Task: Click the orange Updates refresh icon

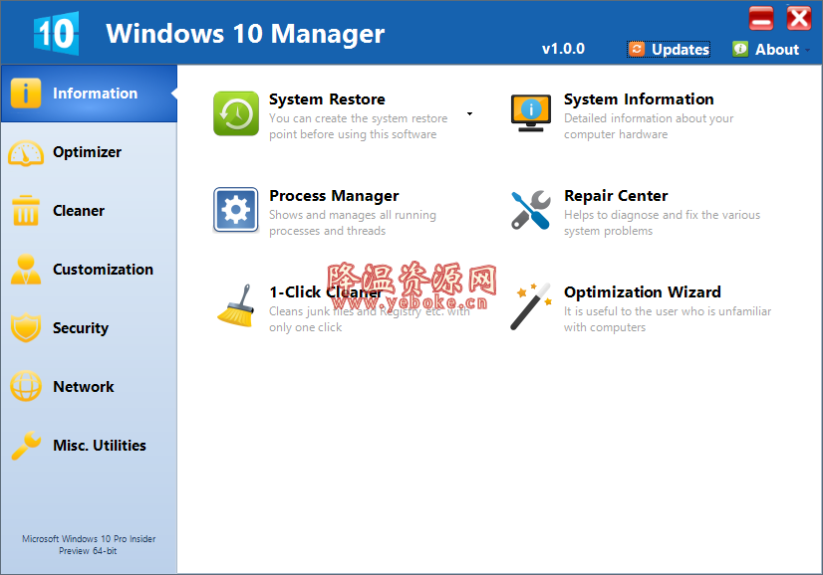Action: [636, 50]
